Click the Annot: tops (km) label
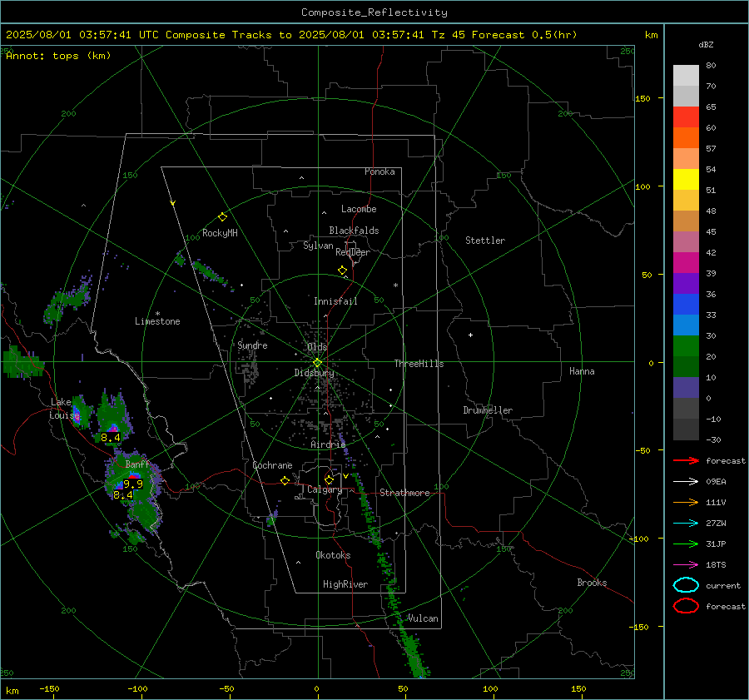The width and height of the screenshot is (749, 700). pos(58,56)
